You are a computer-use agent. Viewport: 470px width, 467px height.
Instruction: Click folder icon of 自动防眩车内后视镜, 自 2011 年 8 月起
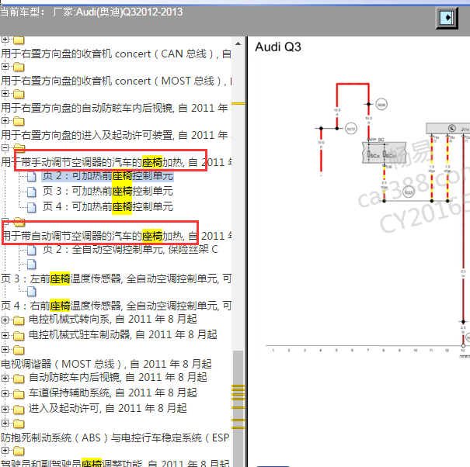pos(19,379)
